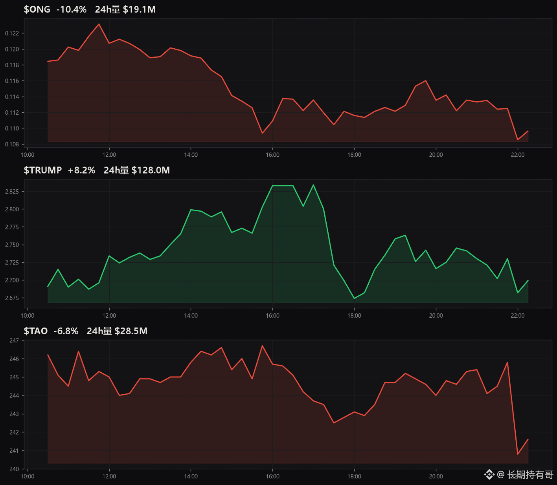
Task: Click the 24h量 $128.0M volume text
Action: coord(137,170)
